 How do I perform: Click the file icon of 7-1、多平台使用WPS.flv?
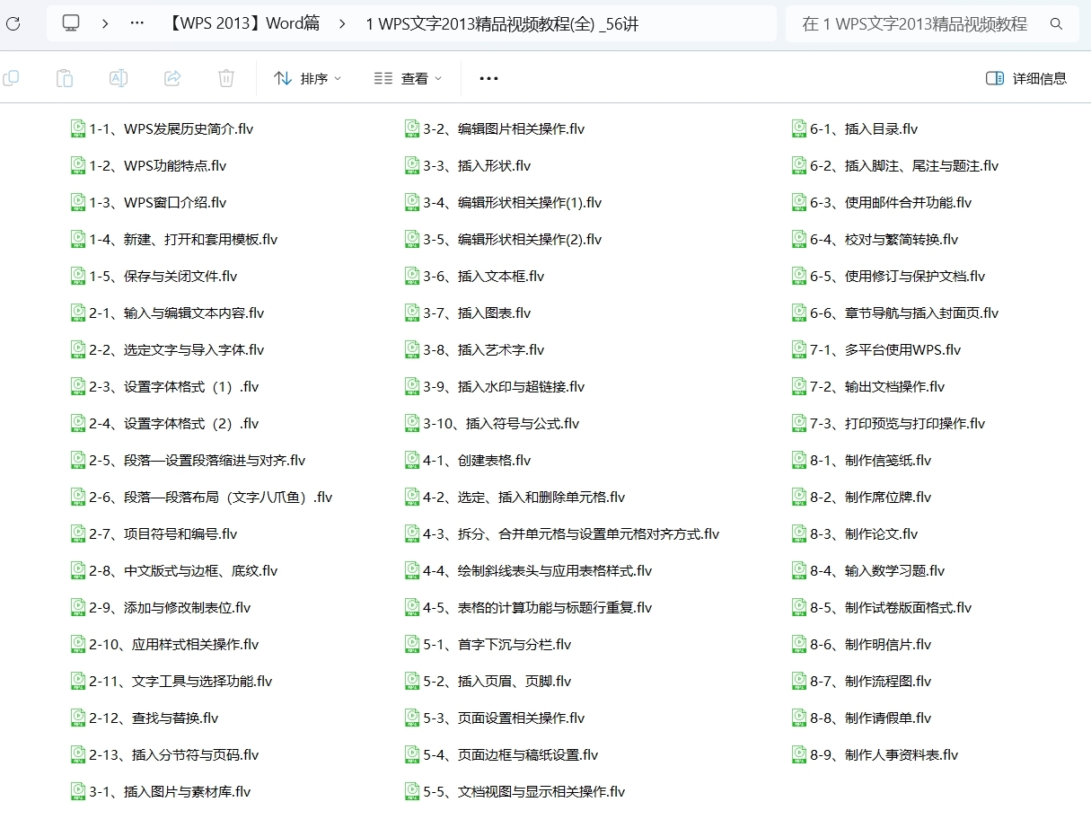799,349
